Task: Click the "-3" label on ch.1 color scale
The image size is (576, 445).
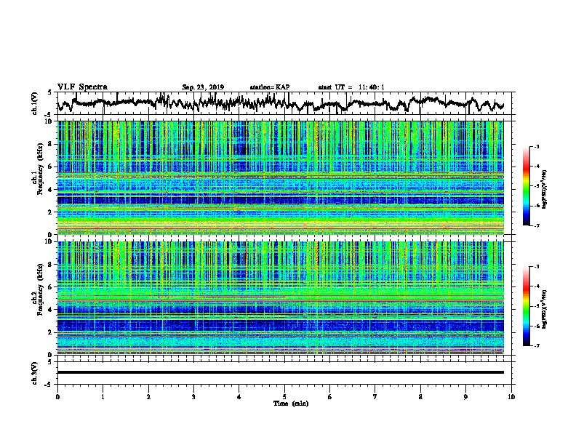Action: coord(537,147)
